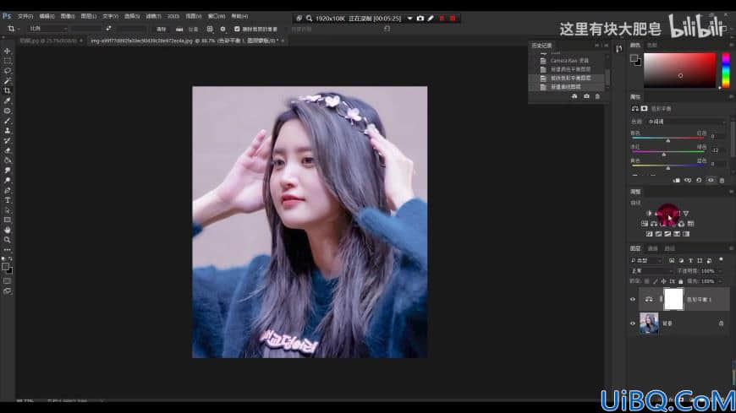Screen dimensions: 736x413
Task: Reset adjustment defaults in Properties panel
Action: [x=699, y=181]
